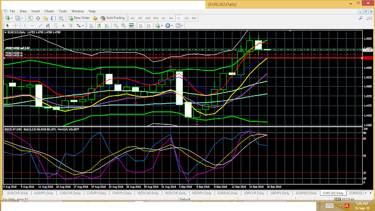Viewport: 375px width, 211px height.
Task: Open the Insert menu
Action: click(35, 11)
